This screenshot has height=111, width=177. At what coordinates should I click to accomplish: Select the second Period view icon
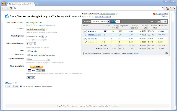(162, 22)
